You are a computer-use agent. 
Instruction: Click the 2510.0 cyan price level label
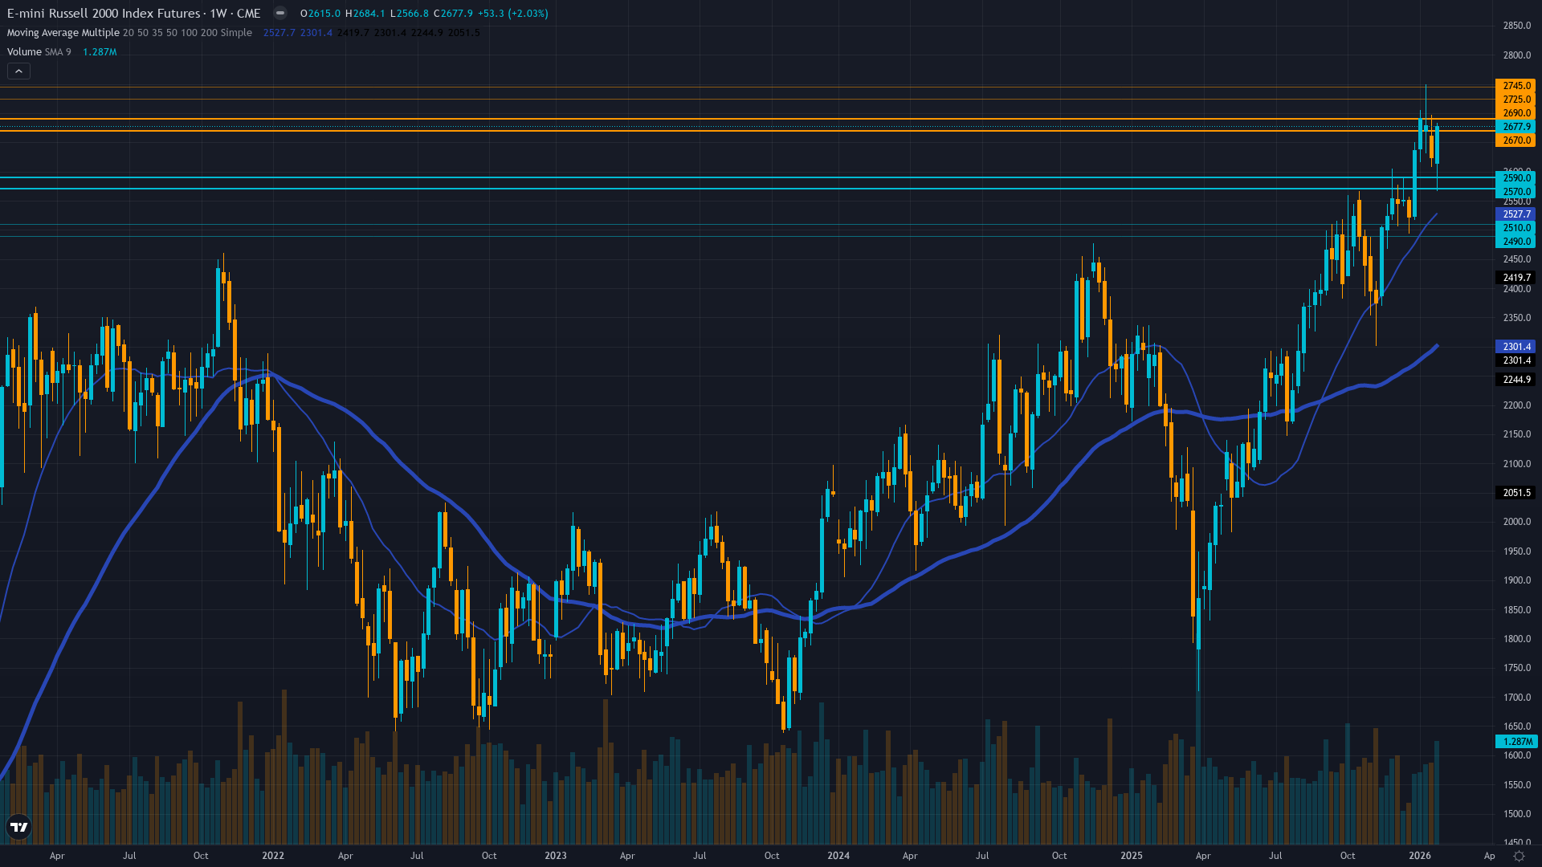click(x=1515, y=228)
